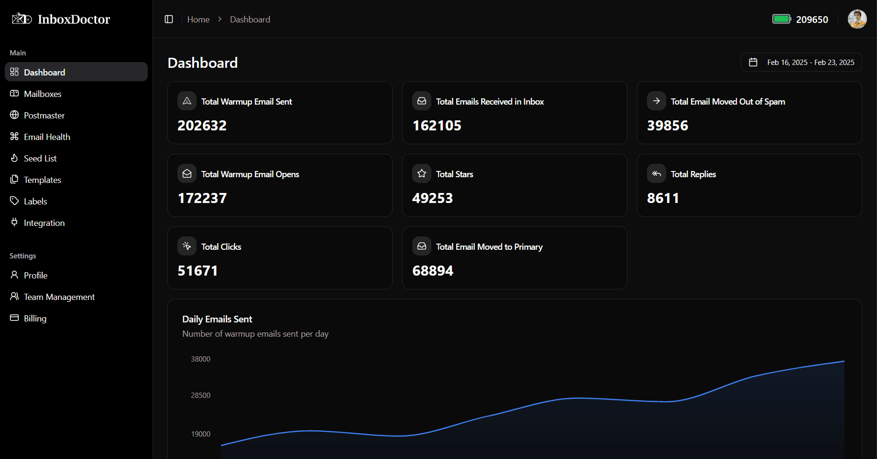
Task: Click the calendar icon in date range
Action: [753, 62]
